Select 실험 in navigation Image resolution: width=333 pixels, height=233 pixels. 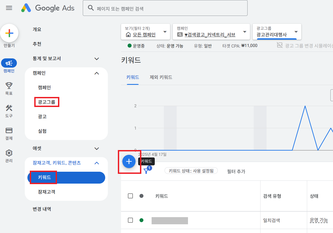[42, 131]
